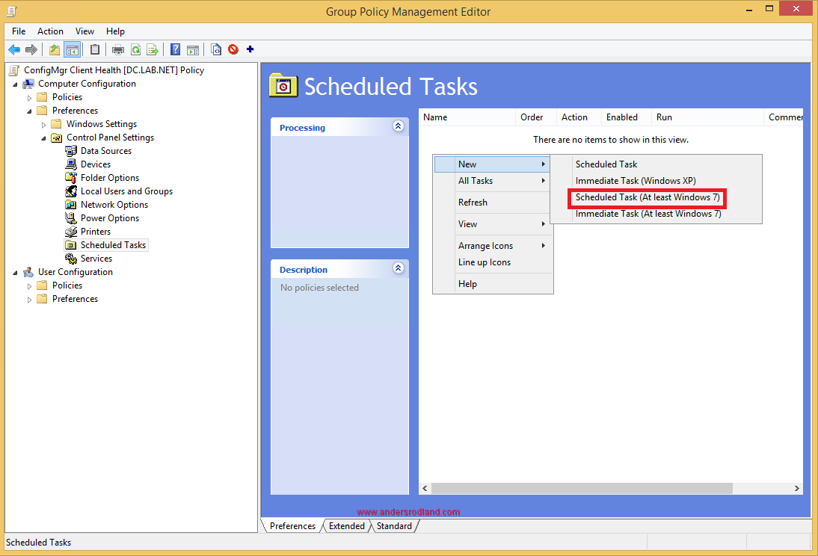Toggle the console tree with the show/hide icon
818x556 pixels.
tap(72, 49)
